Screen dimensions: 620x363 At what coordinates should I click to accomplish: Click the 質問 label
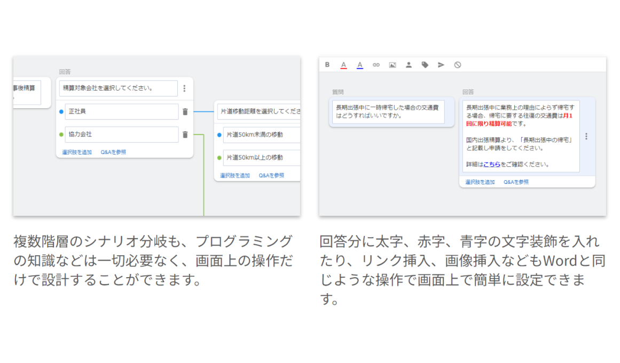click(338, 92)
